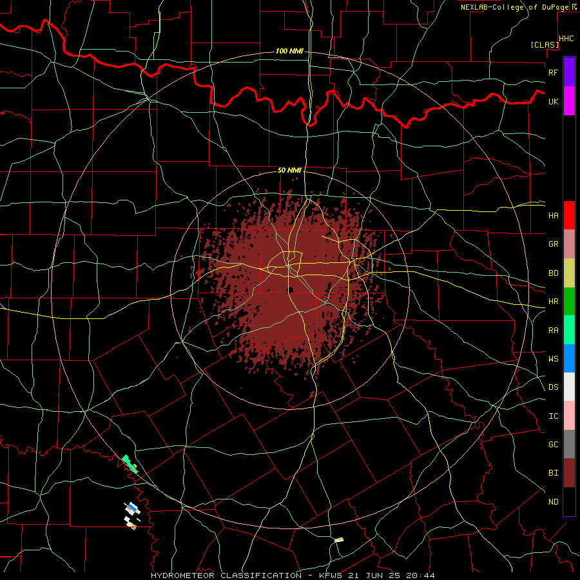
Task: Click the Hydrometeor Classification KFWS title line
Action: [293, 575]
